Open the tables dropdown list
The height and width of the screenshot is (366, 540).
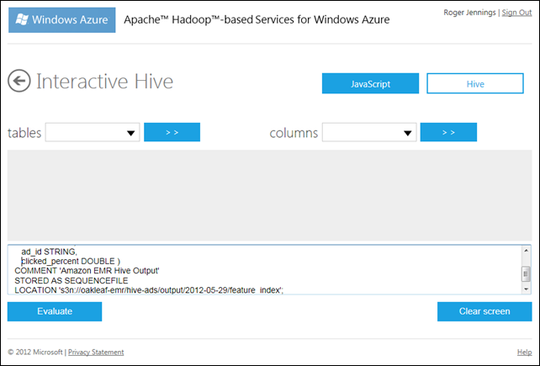[x=93, y=132]
